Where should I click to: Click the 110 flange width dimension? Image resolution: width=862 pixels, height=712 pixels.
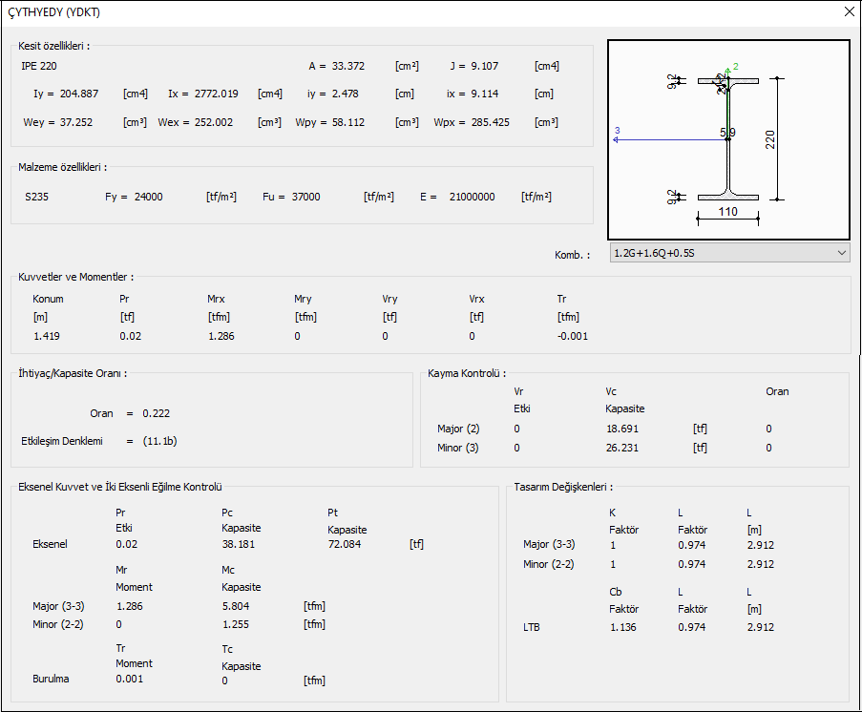point(727,213)
